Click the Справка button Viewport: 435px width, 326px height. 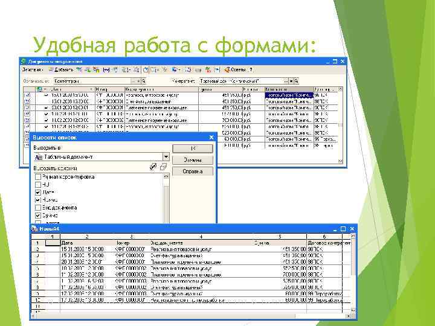point(193,171)
